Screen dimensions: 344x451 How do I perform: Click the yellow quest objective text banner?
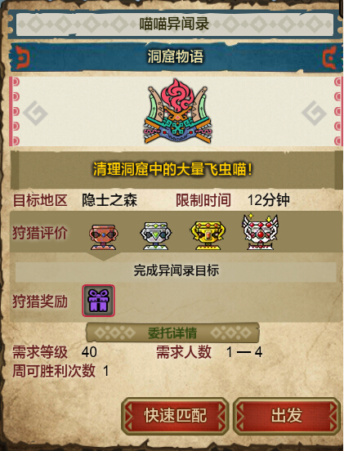click(172, 170)
